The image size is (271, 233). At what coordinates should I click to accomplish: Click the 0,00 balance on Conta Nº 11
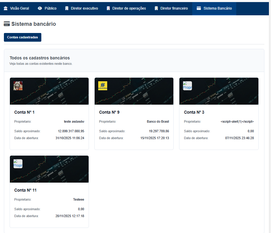click(x=81, y=209)
